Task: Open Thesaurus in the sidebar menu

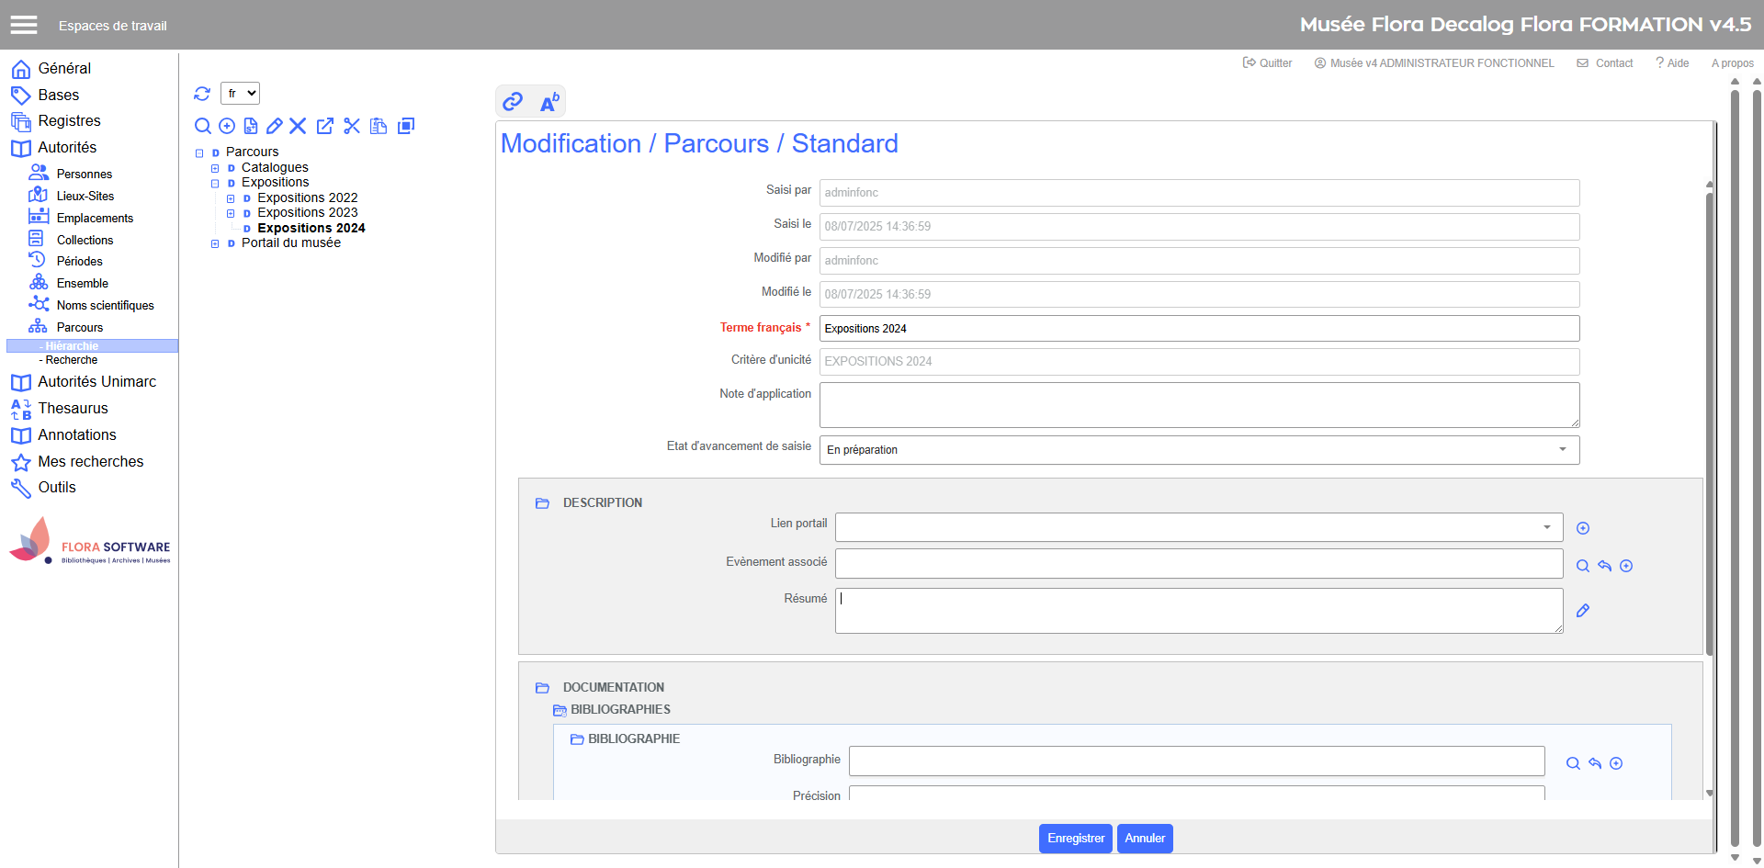Action: point(73,409)
